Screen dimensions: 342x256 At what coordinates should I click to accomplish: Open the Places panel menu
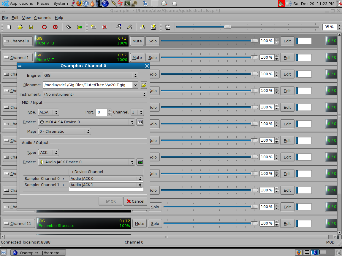(43, 4)
